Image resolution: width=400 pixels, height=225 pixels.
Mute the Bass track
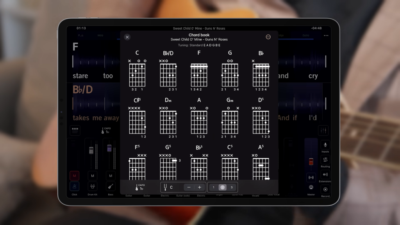pos(111,176)
